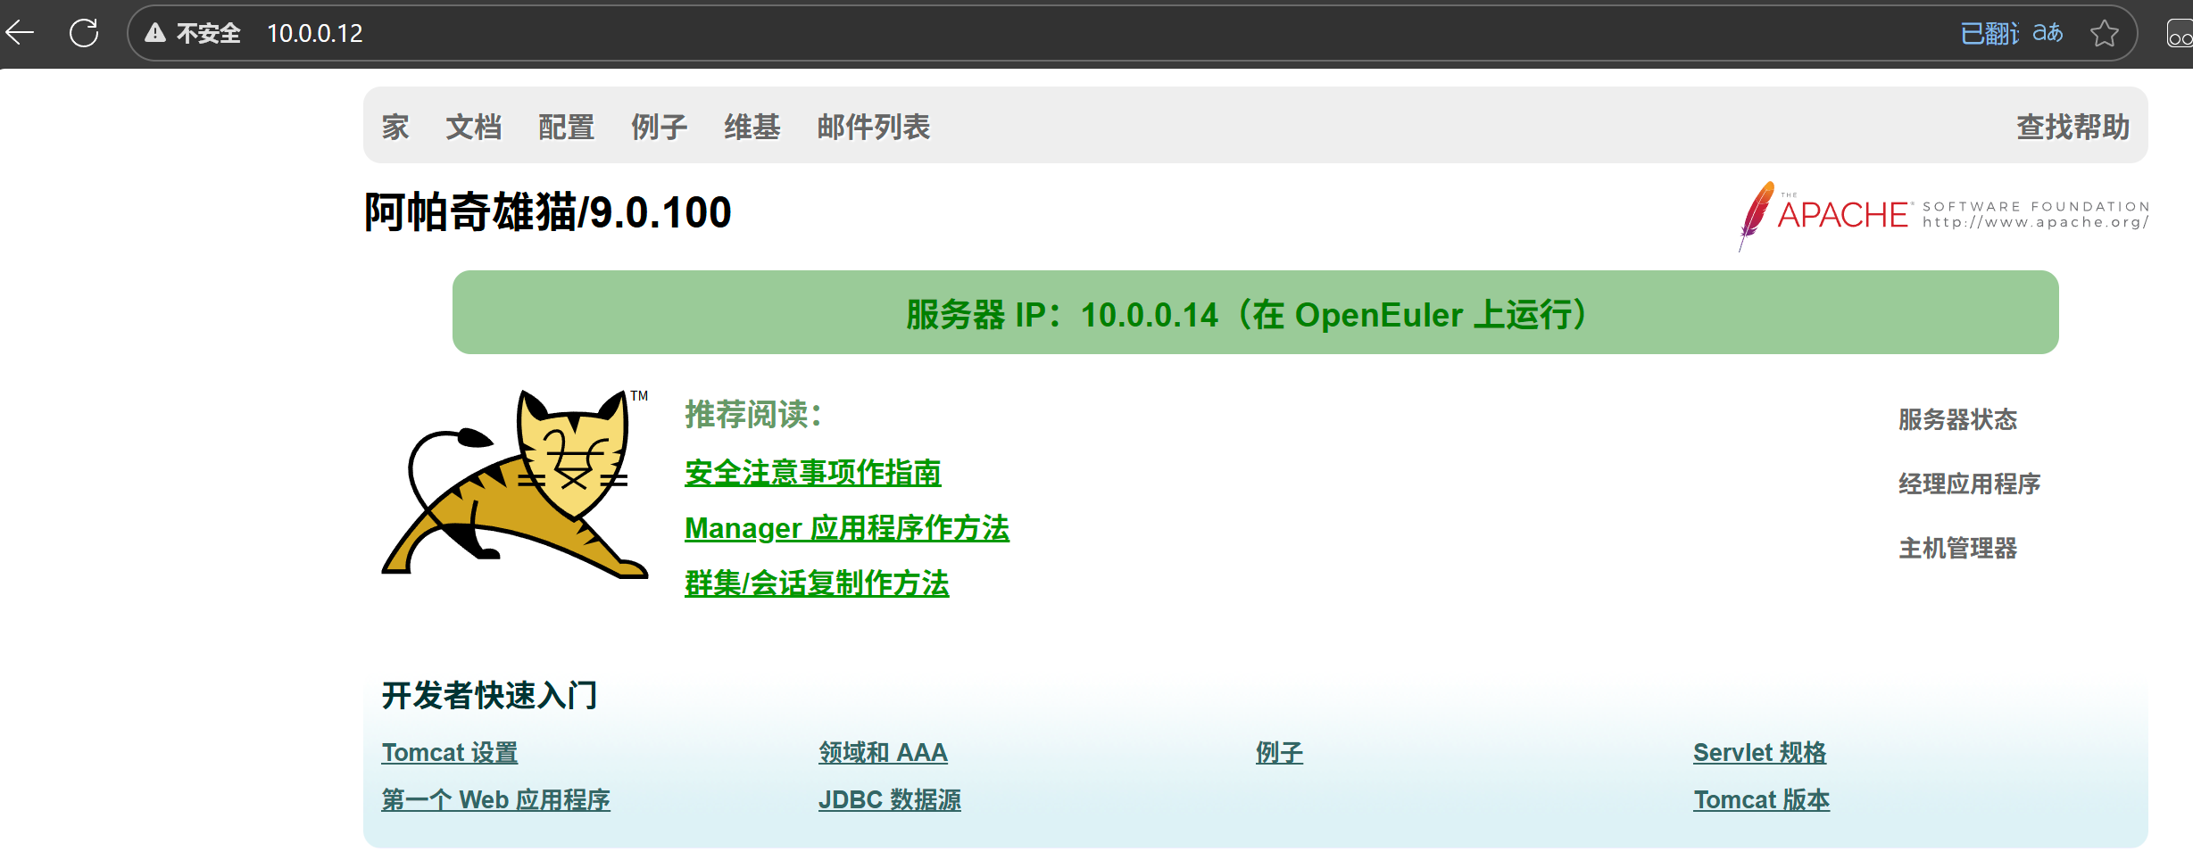Open the Tomcat 设置 link
The height and width of the screenshot is (860, 2193).
pos(450,752)
